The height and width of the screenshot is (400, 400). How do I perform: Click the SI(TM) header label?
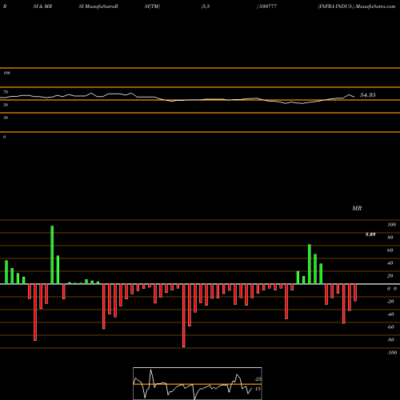pyautogui.click(x=152, y=6)
